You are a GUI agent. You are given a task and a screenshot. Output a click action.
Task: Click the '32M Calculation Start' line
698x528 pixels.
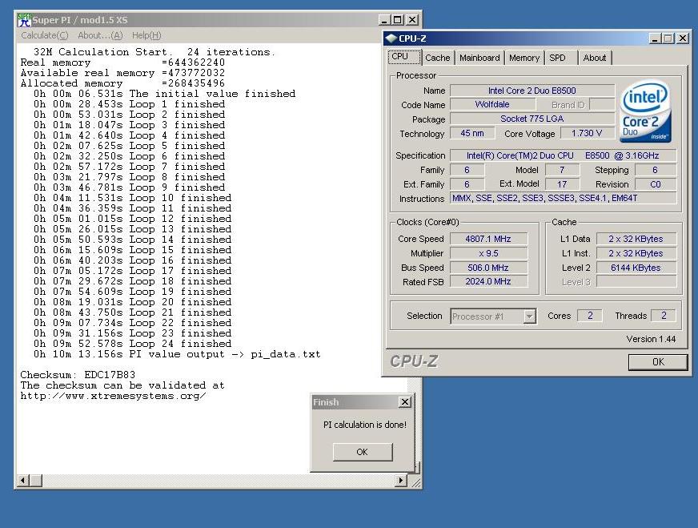tap(154, 52)
